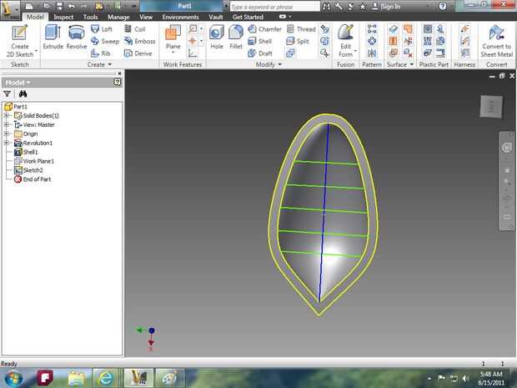This screenshot has width=517, height=388.
Task: Switch to the Tools tab
Action: [x=90, y=17]
